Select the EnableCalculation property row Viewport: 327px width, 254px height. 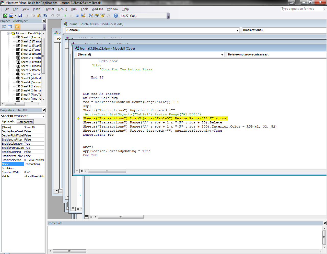[x=23, y=144]
